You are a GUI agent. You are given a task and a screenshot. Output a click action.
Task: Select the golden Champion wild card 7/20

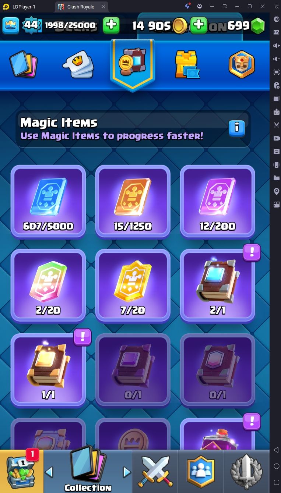tap(133, 286)
